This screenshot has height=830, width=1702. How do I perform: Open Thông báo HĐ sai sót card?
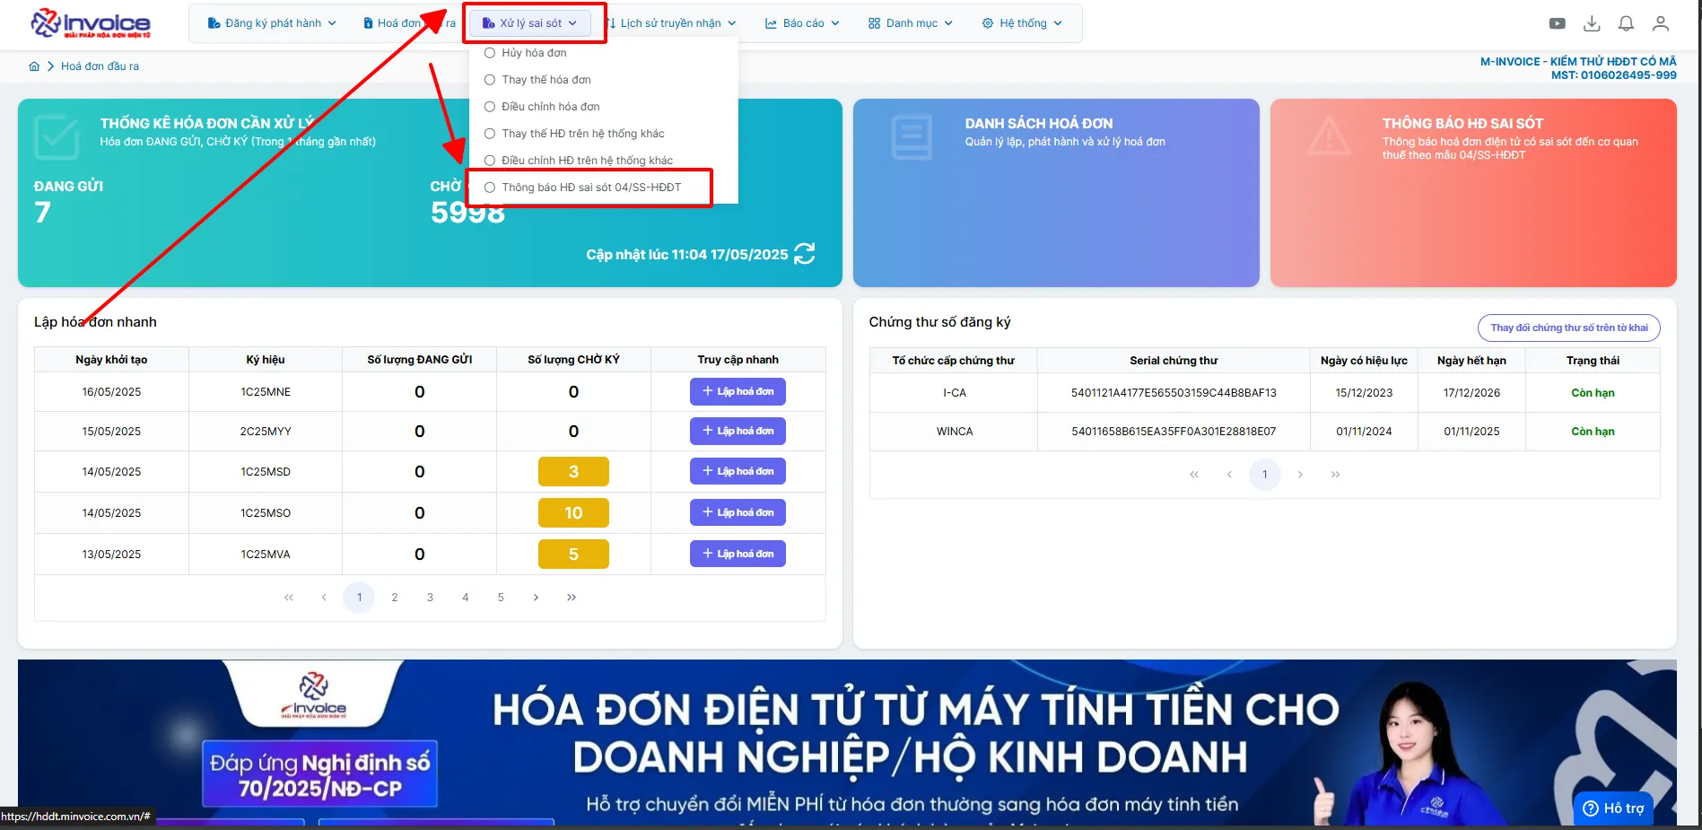coord(1473,193)
